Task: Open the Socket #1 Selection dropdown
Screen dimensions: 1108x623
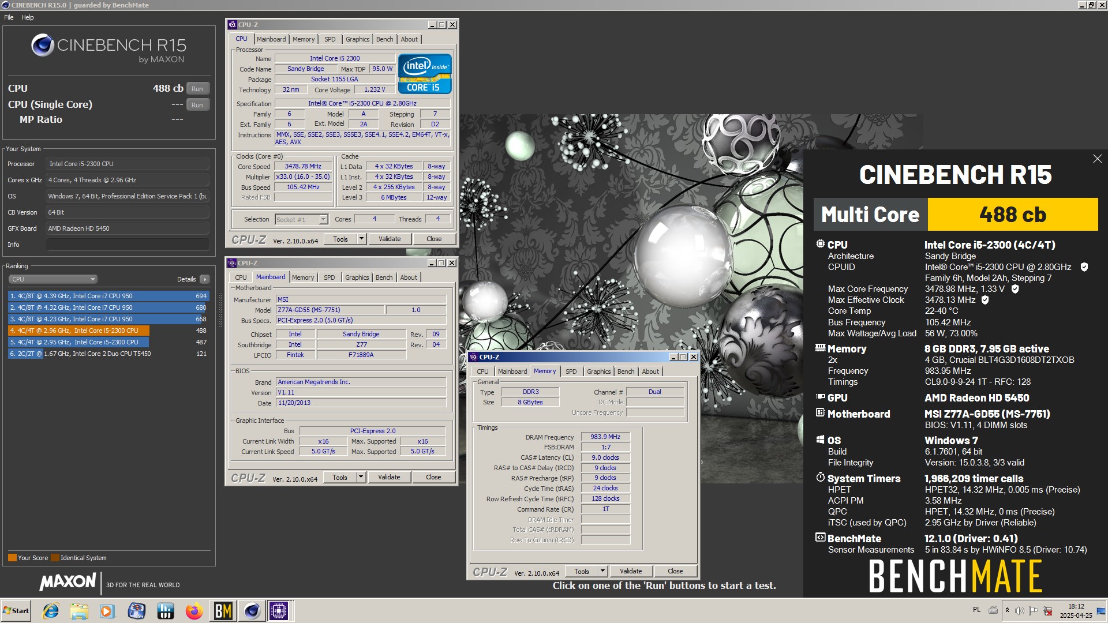Action: point(301,219)
